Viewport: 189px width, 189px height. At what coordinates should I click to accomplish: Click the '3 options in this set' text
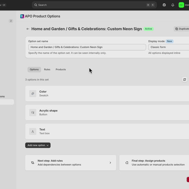[37, 80]
